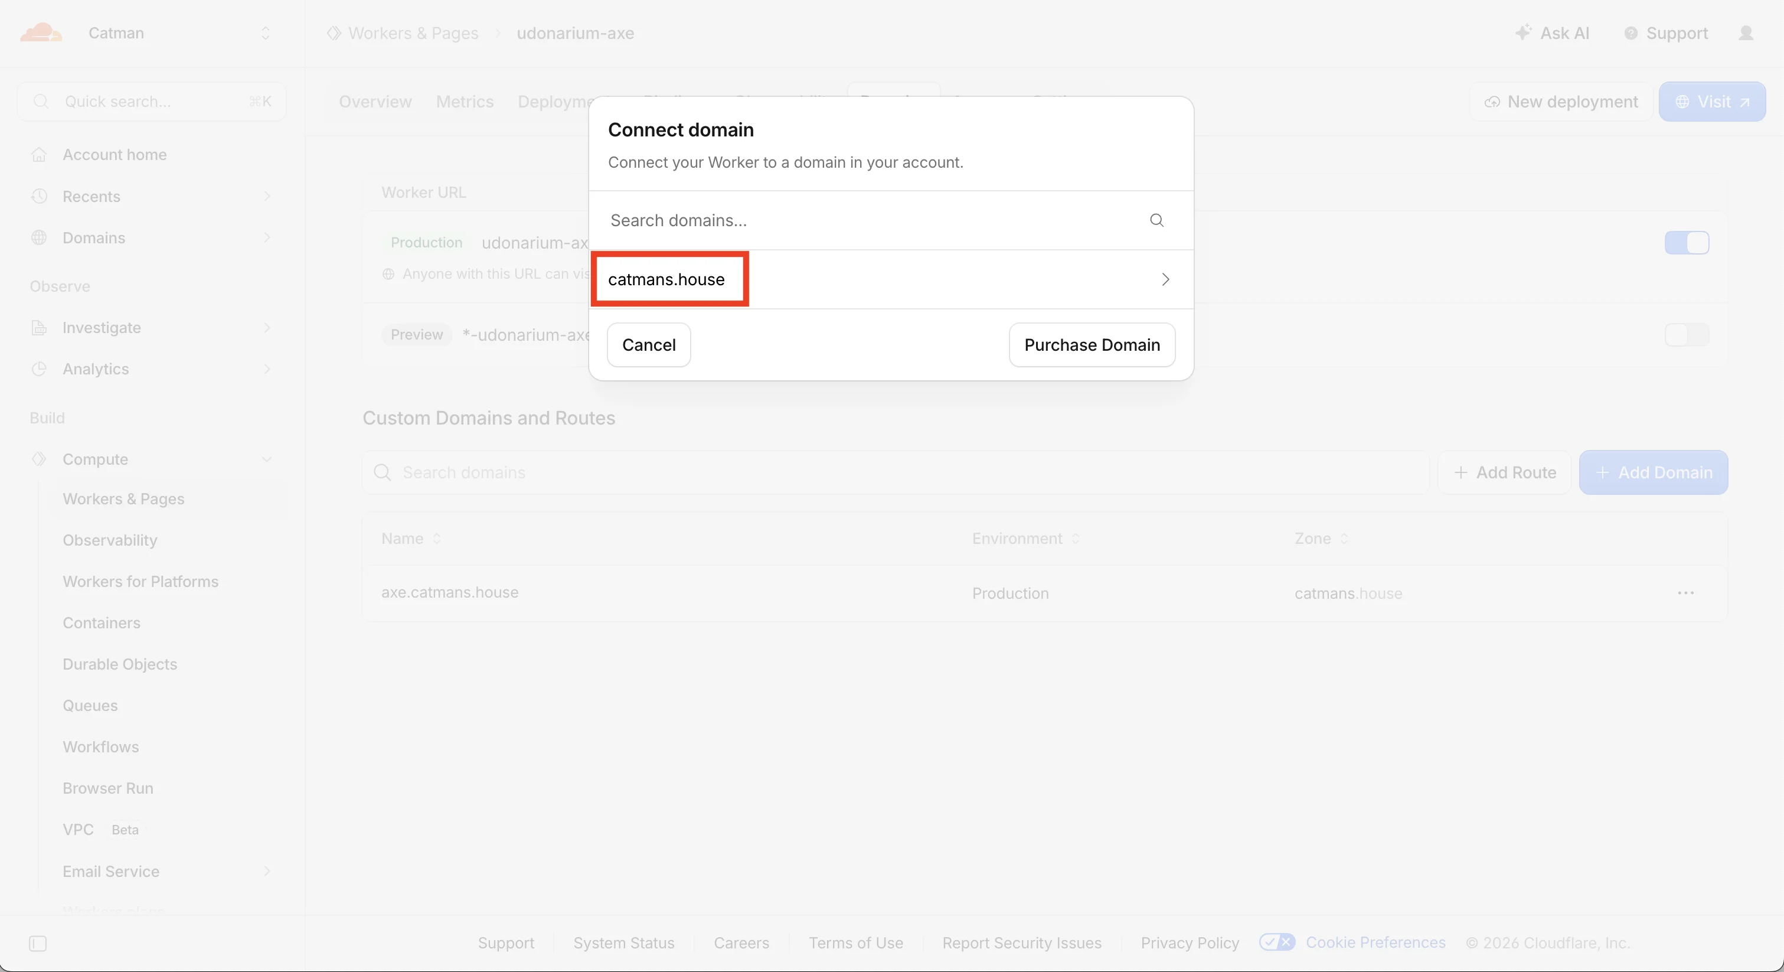The image size is (1784, 972).
Task: Collapse the Compute section chevron
Action: tap(267, 459)
